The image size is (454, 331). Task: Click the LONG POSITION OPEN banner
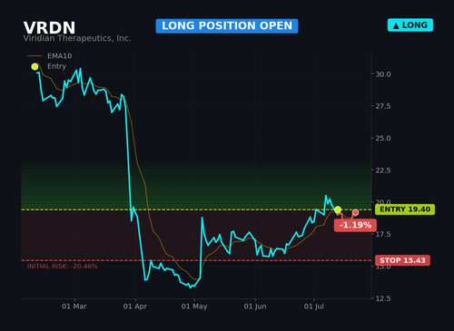pos(227,26)
